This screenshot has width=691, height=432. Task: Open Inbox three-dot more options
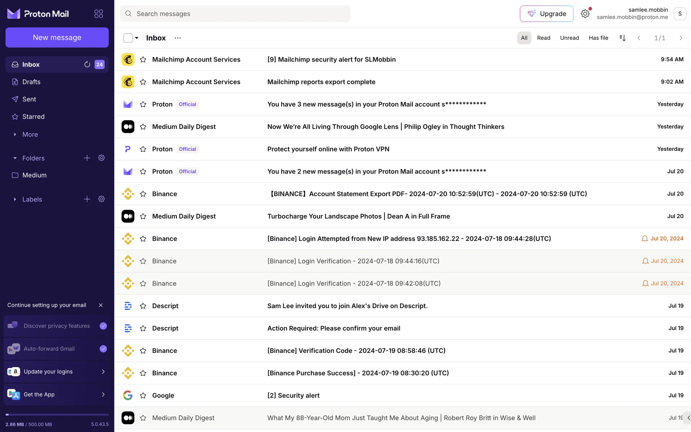[x=178, y=38]
